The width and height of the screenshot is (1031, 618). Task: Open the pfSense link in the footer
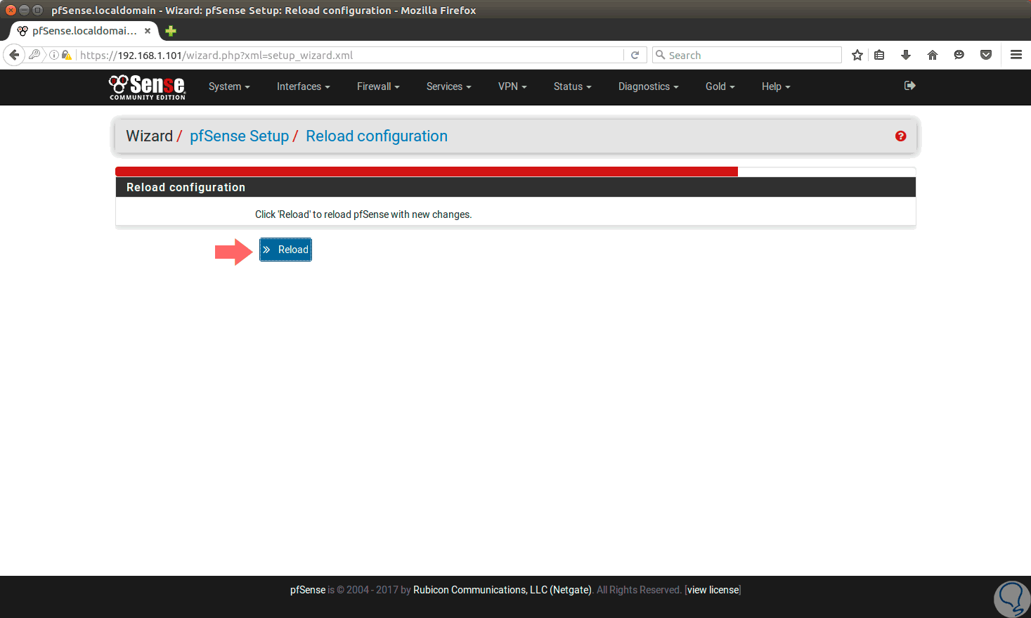(x=308, y=590)
